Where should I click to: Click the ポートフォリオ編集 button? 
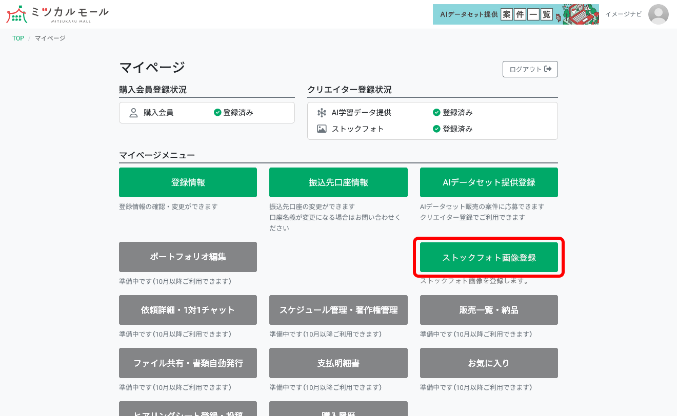[x=188, y=257]
